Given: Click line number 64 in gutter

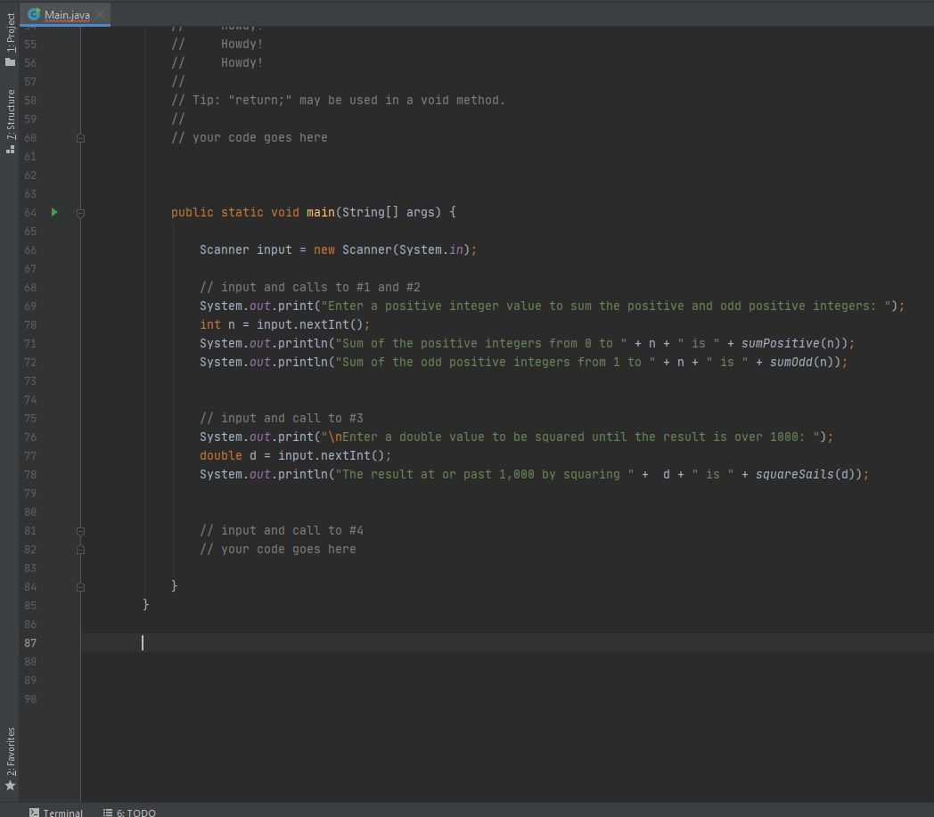Looking at the screenshot, I should pyautogui.click(x=30, y=213).
